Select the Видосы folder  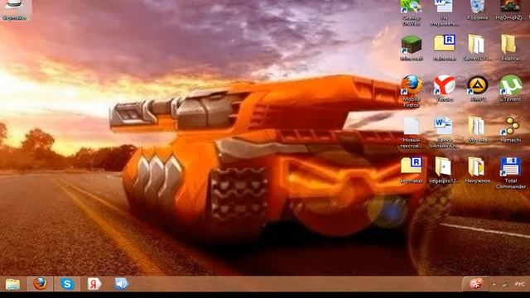510,48
